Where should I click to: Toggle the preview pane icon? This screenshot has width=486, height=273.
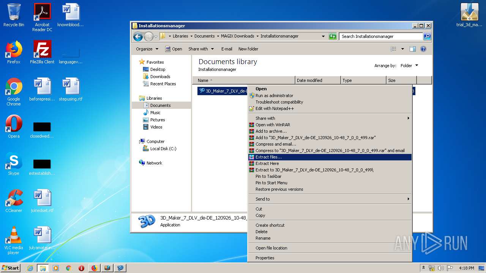413,49
